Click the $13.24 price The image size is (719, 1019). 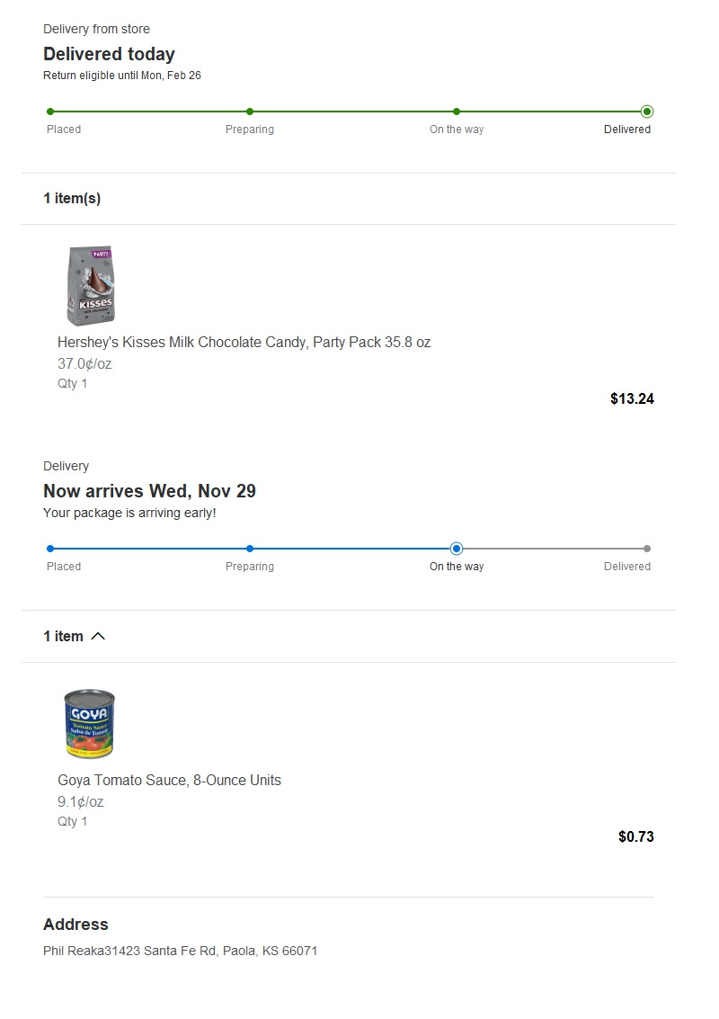[632, 399]
